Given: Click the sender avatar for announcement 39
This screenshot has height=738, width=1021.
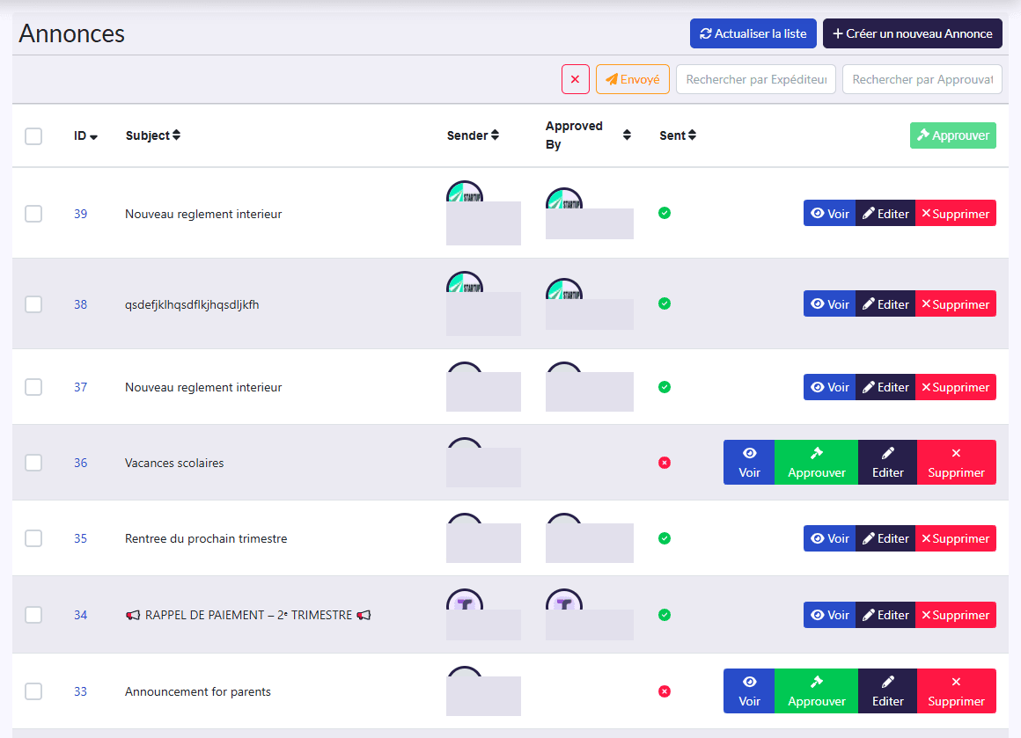Looking at the screenshot, I should (x=464, y=192).
